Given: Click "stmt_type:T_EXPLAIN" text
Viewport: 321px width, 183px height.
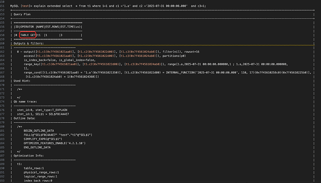Looking at the screenshot, I should [51, 110].
